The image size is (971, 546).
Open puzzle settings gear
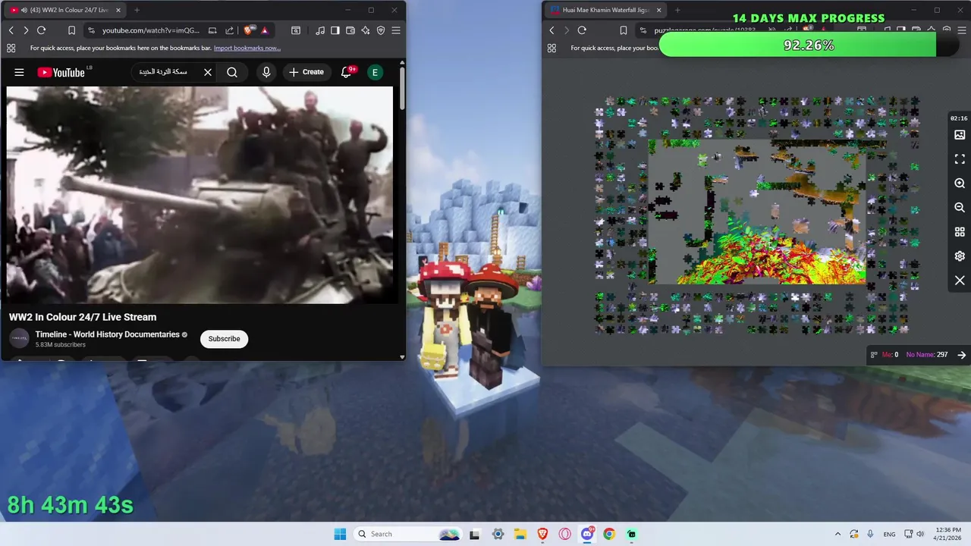960,256
